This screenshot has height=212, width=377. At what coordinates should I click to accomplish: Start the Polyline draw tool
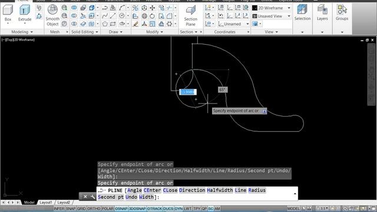(105, 8)
